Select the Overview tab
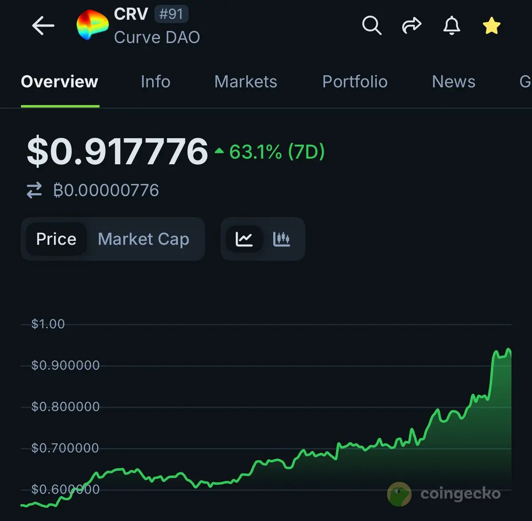 [59, 82]
